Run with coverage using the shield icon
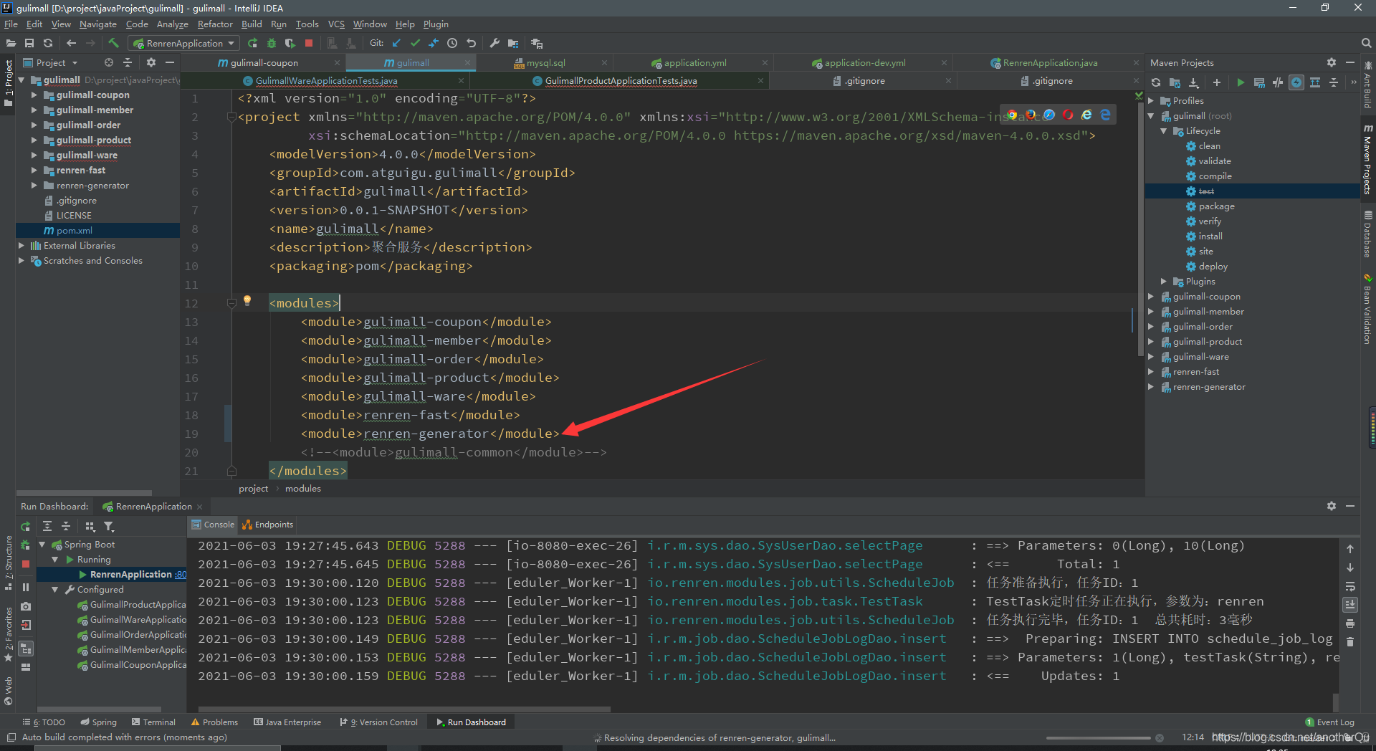The height and width of the screenshot is (751, 1376). 290,43
